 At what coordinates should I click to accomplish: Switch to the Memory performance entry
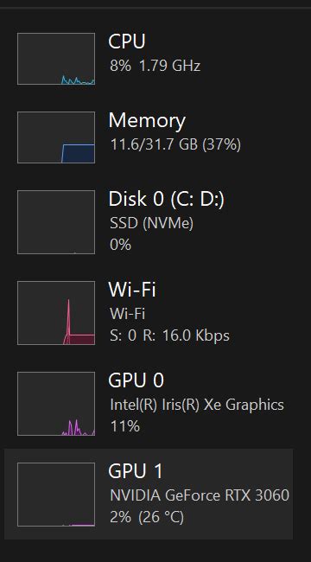coord(147,121)
